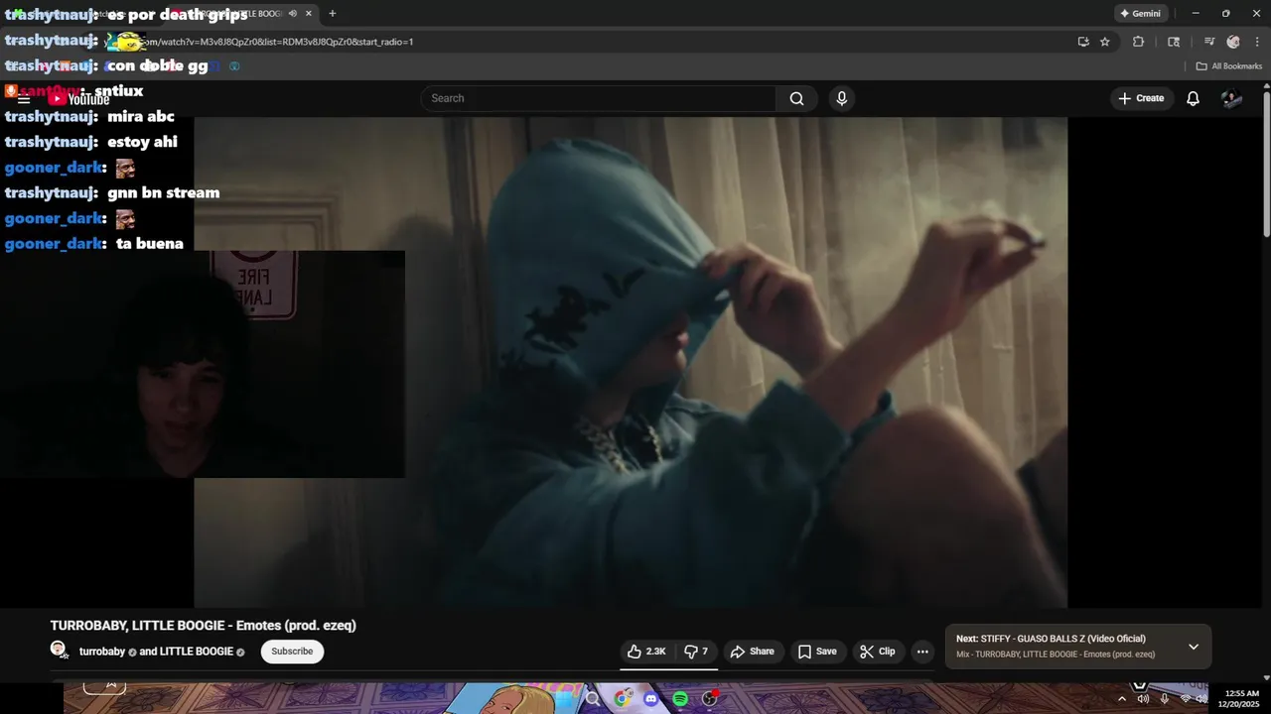Image resolution: width=1271 pixels, height=714 pixels.
Task: Click the turrobaby channel avatar
Action: coord(59,650)
